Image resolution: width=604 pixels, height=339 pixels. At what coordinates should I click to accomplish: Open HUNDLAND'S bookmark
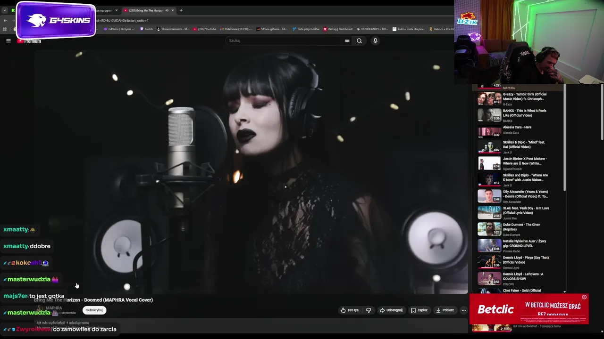click(372, 29)
